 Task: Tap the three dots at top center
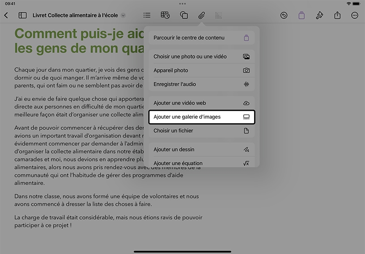point(182,4)
